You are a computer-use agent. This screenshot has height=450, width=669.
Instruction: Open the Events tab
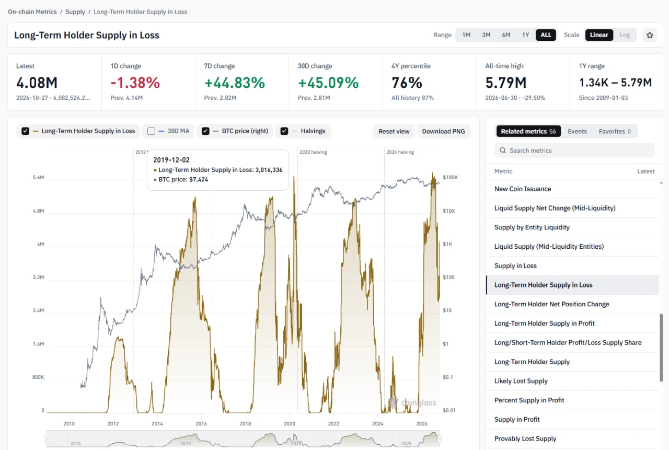[x=577, y=131]
